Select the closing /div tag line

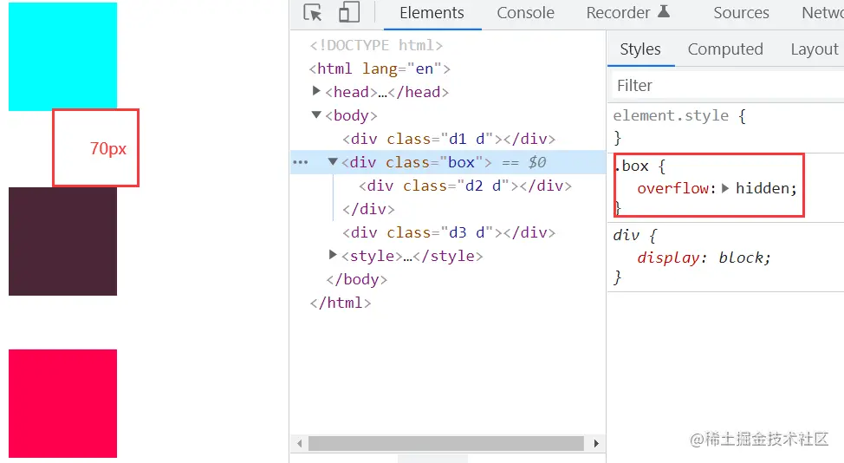click(x=368, y=209)
